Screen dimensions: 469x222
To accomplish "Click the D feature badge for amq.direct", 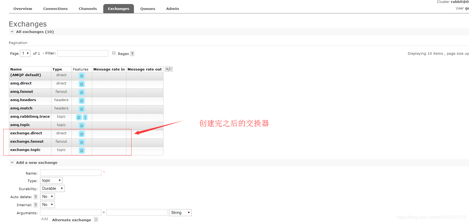I will pos(82,84).
